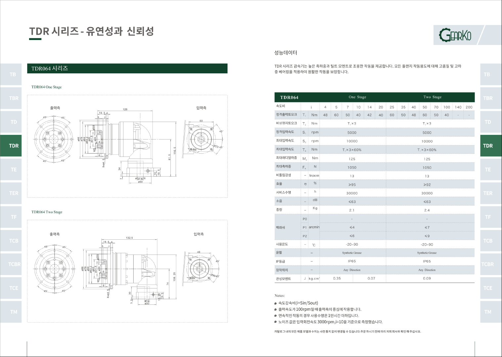Click the inertia value '0.07'
Screen dimensions: 502x357
(x=371, y=278)
